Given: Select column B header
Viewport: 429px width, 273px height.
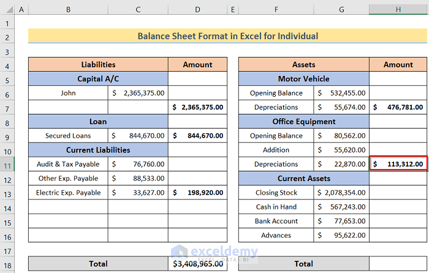Looking at the screenshot, I should pyautogui.click(x=67, y=10).
